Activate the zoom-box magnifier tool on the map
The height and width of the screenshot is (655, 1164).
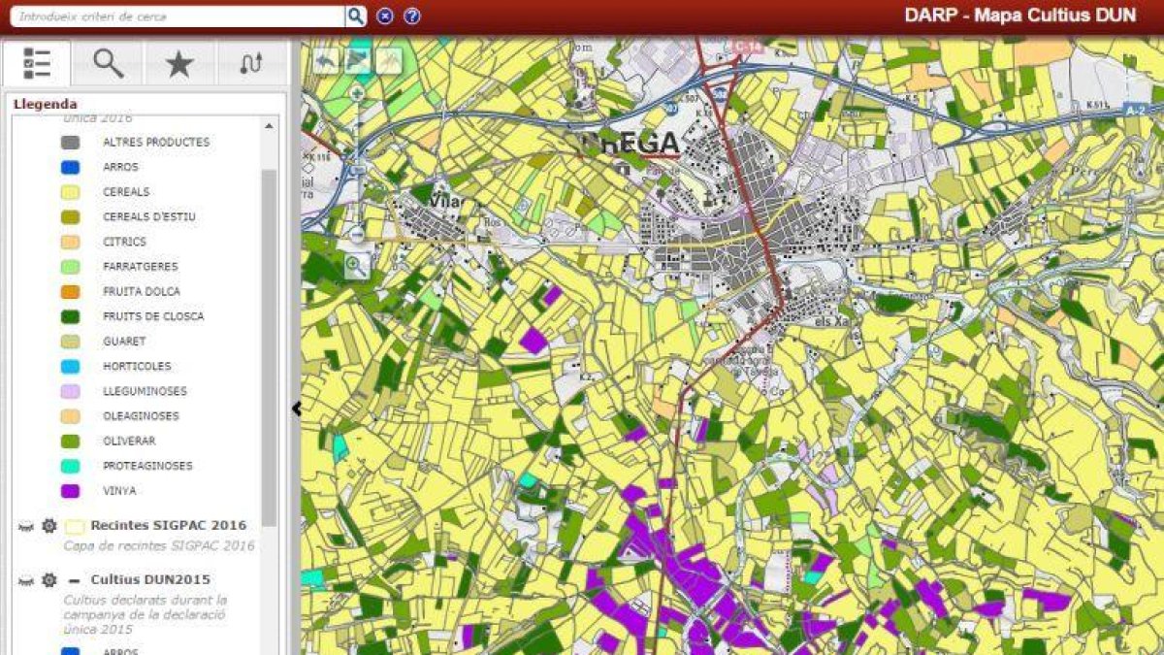[x=358, y=263]
